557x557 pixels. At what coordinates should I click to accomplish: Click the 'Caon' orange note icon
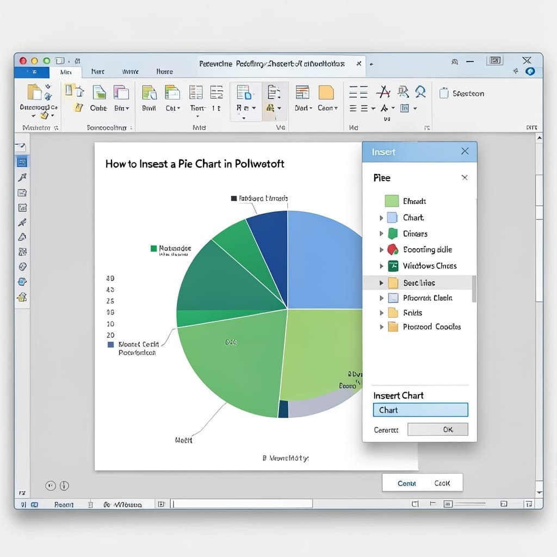pyautogui.click(x=326, y=92)
